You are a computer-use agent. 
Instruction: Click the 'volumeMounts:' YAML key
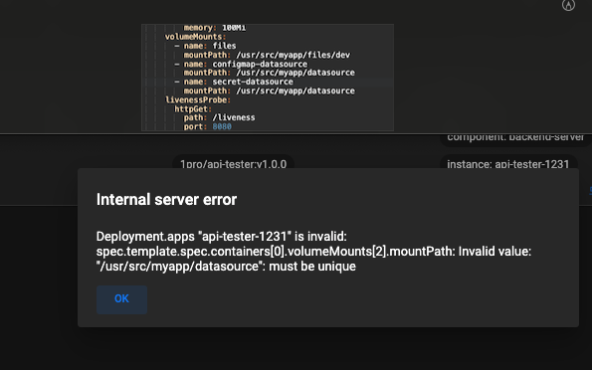(x=195, y=37)
